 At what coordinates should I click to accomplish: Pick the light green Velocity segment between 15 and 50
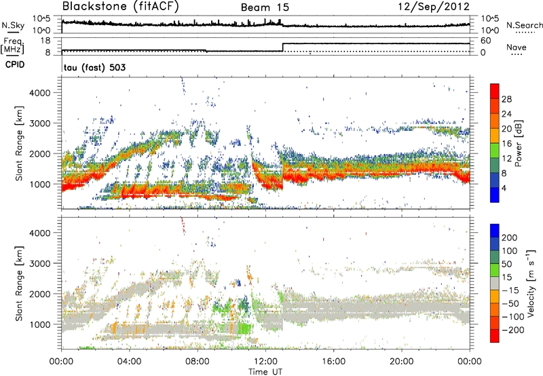pyautogui.click(x=495, y=270)
